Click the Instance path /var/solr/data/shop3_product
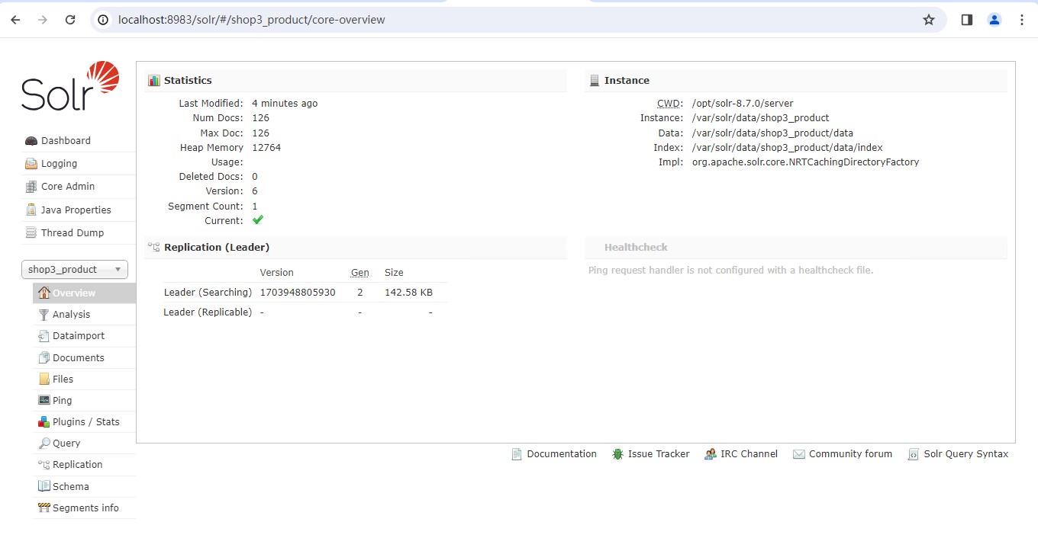 click(x=760, y=118)
